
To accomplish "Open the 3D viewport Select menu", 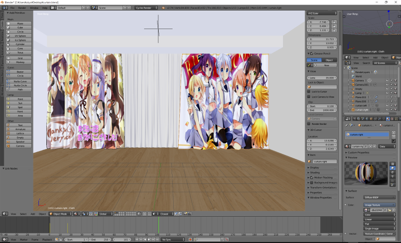I will click(x=23, y=214).
